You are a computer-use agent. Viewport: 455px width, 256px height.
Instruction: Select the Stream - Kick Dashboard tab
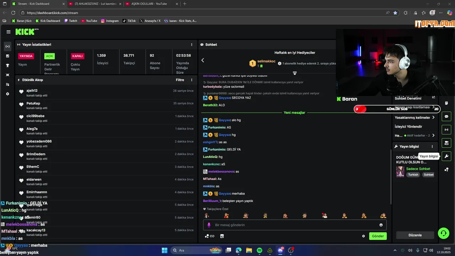click(38, 4)
